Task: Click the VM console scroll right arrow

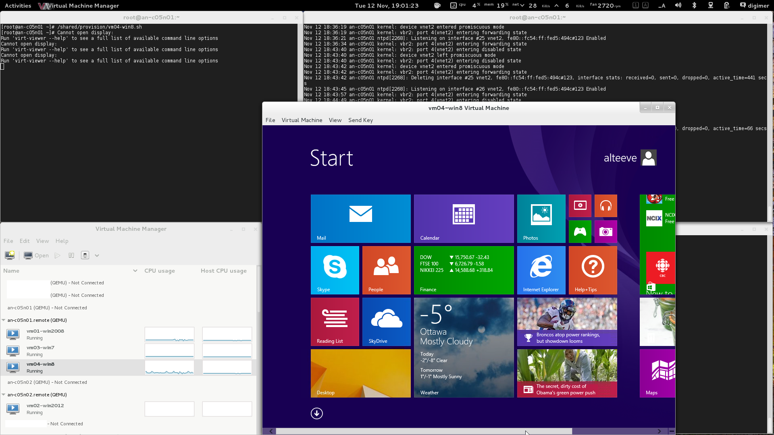Action: point(659,431)
